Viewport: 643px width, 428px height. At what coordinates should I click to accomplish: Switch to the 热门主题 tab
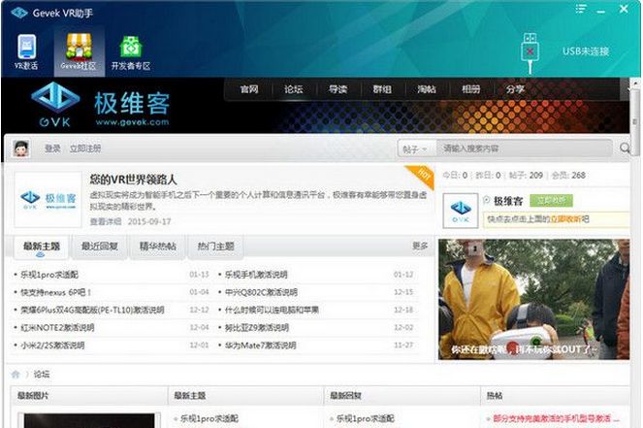[x=215, y=247]
